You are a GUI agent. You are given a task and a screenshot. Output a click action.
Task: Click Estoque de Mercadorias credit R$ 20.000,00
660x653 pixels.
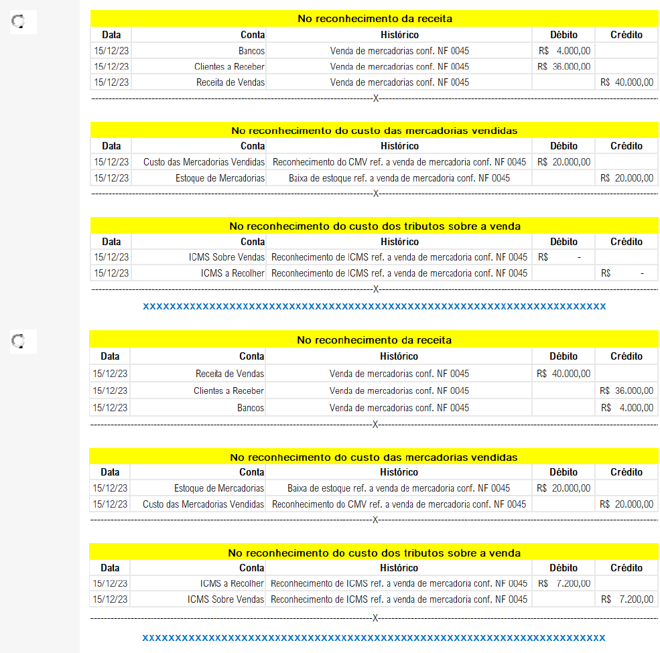pos(626,178)
